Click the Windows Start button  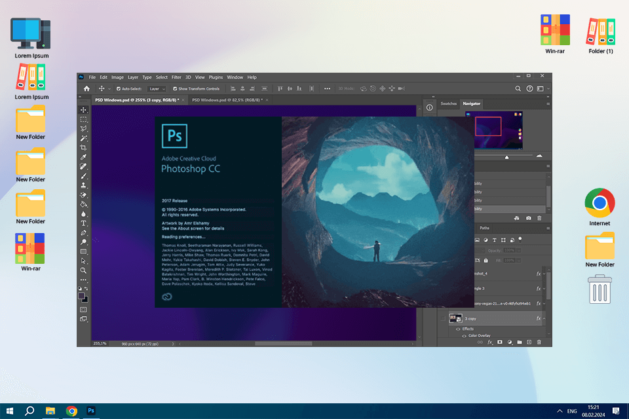(x=10, y=411)
